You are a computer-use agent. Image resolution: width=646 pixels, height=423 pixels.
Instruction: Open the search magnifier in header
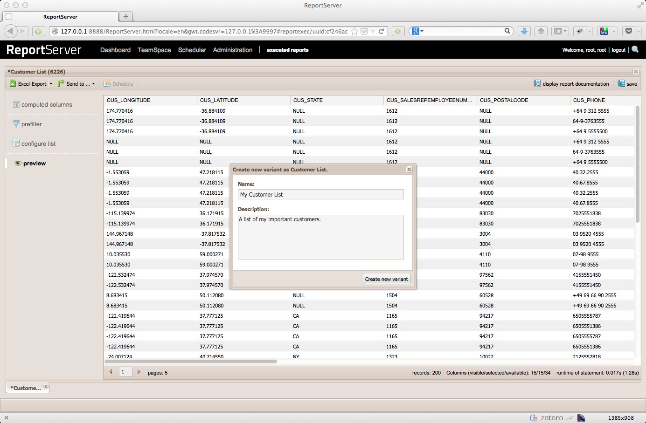pyautogui.click(x=635, y=49)
